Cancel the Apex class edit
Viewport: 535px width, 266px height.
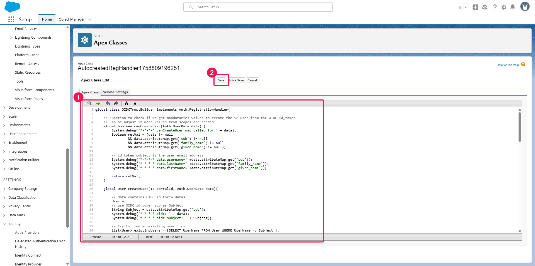pyautogui.click(x=252, y=80)
